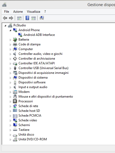Open the File menu
The width and height of the screenshot is (115, 153).
click(x=7, y=12)
